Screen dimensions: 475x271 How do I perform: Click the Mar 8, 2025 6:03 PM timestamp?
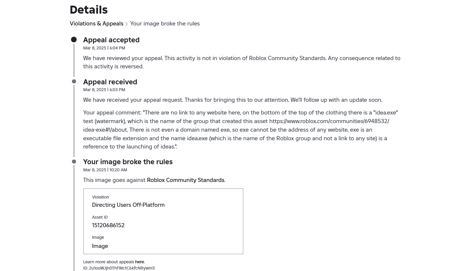click(x=104, y=90)
